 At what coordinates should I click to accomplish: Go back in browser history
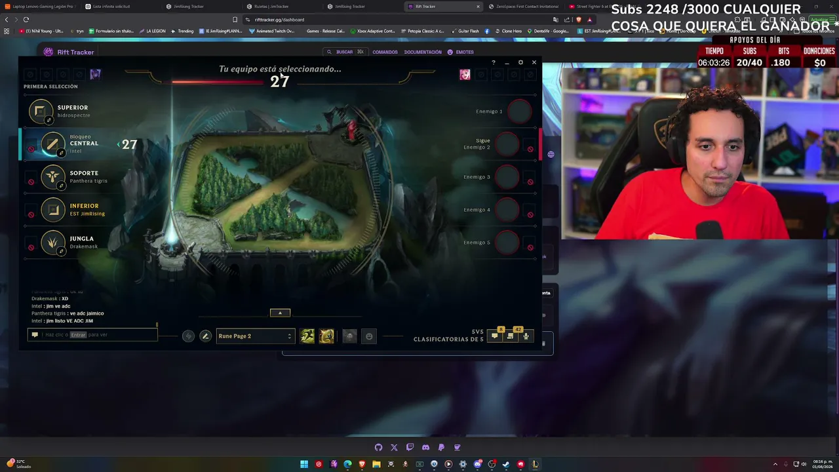click(7, 20)
